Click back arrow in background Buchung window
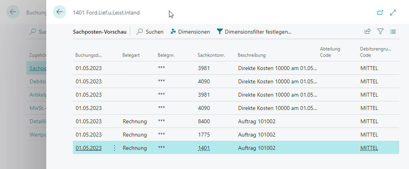 (13, 12)
